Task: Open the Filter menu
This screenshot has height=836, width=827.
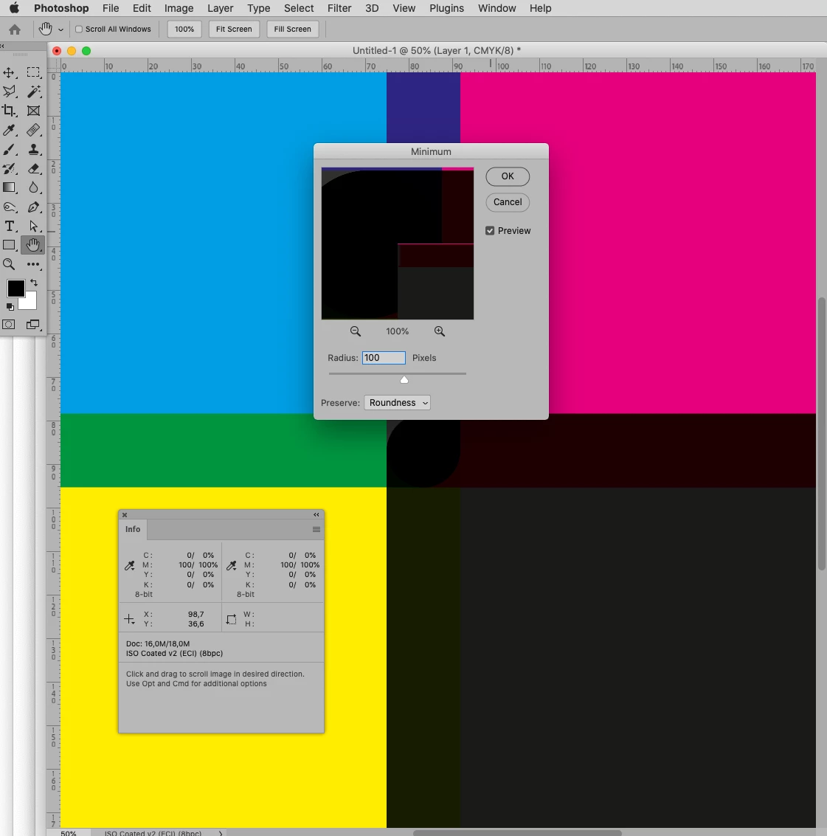Action: tap(339, 8)
